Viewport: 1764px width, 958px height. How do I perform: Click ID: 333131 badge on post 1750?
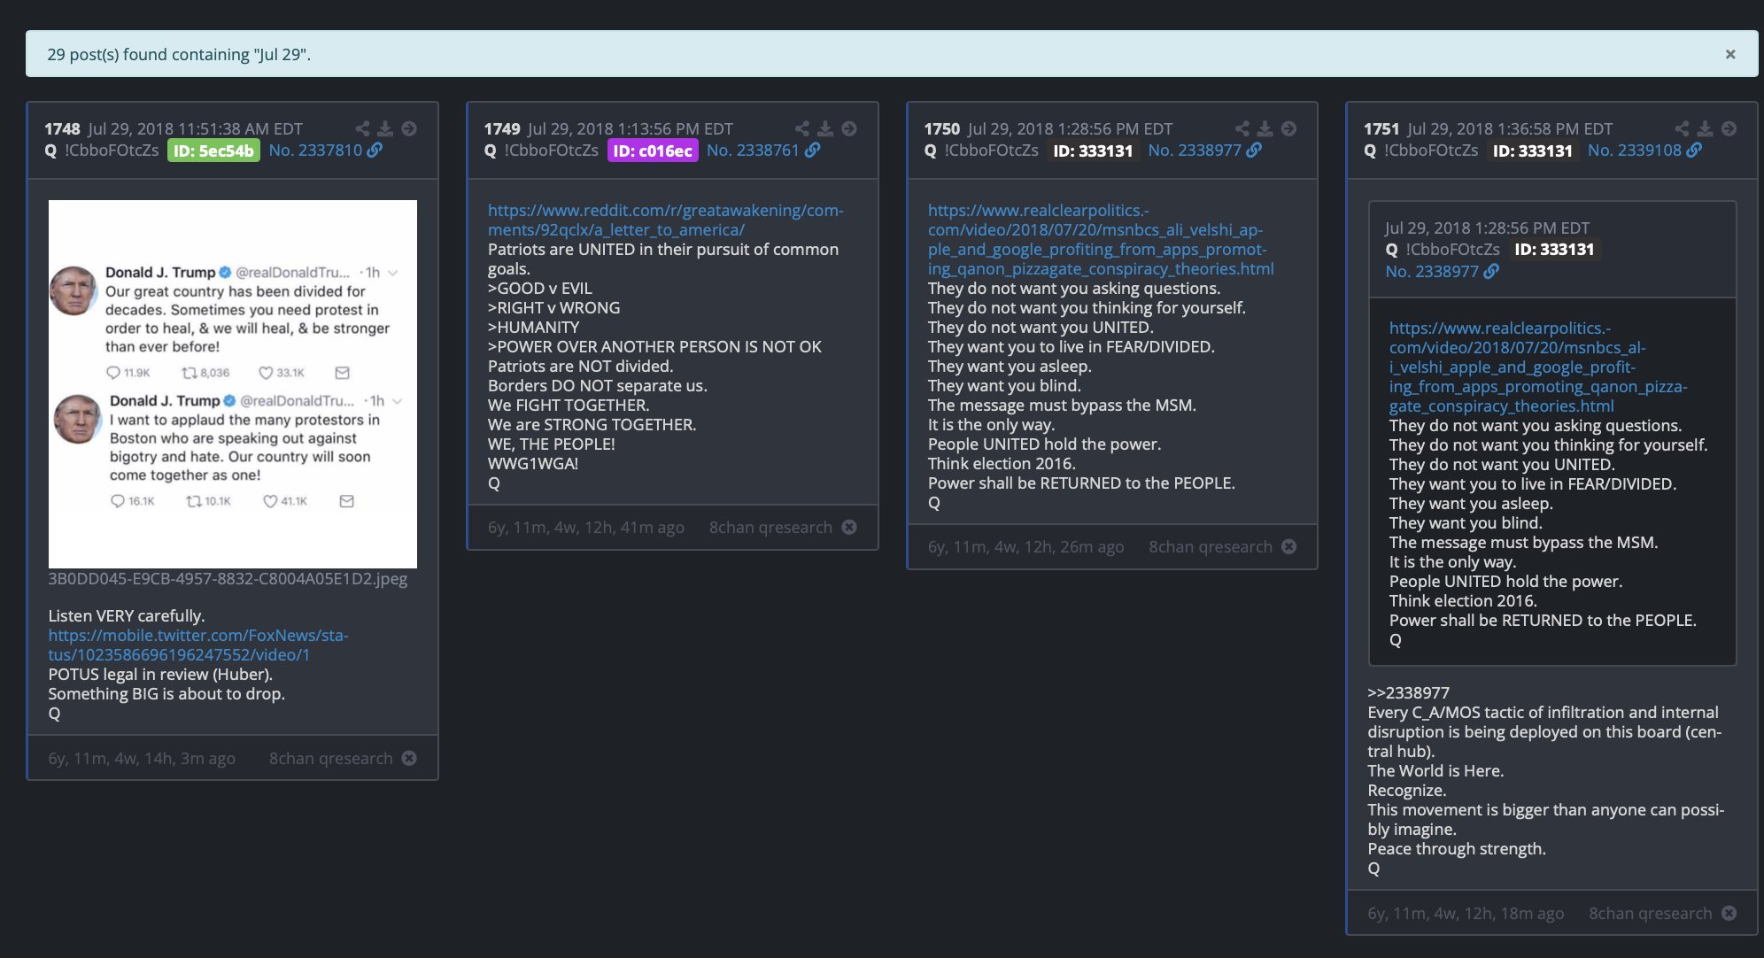[1093, 151]
